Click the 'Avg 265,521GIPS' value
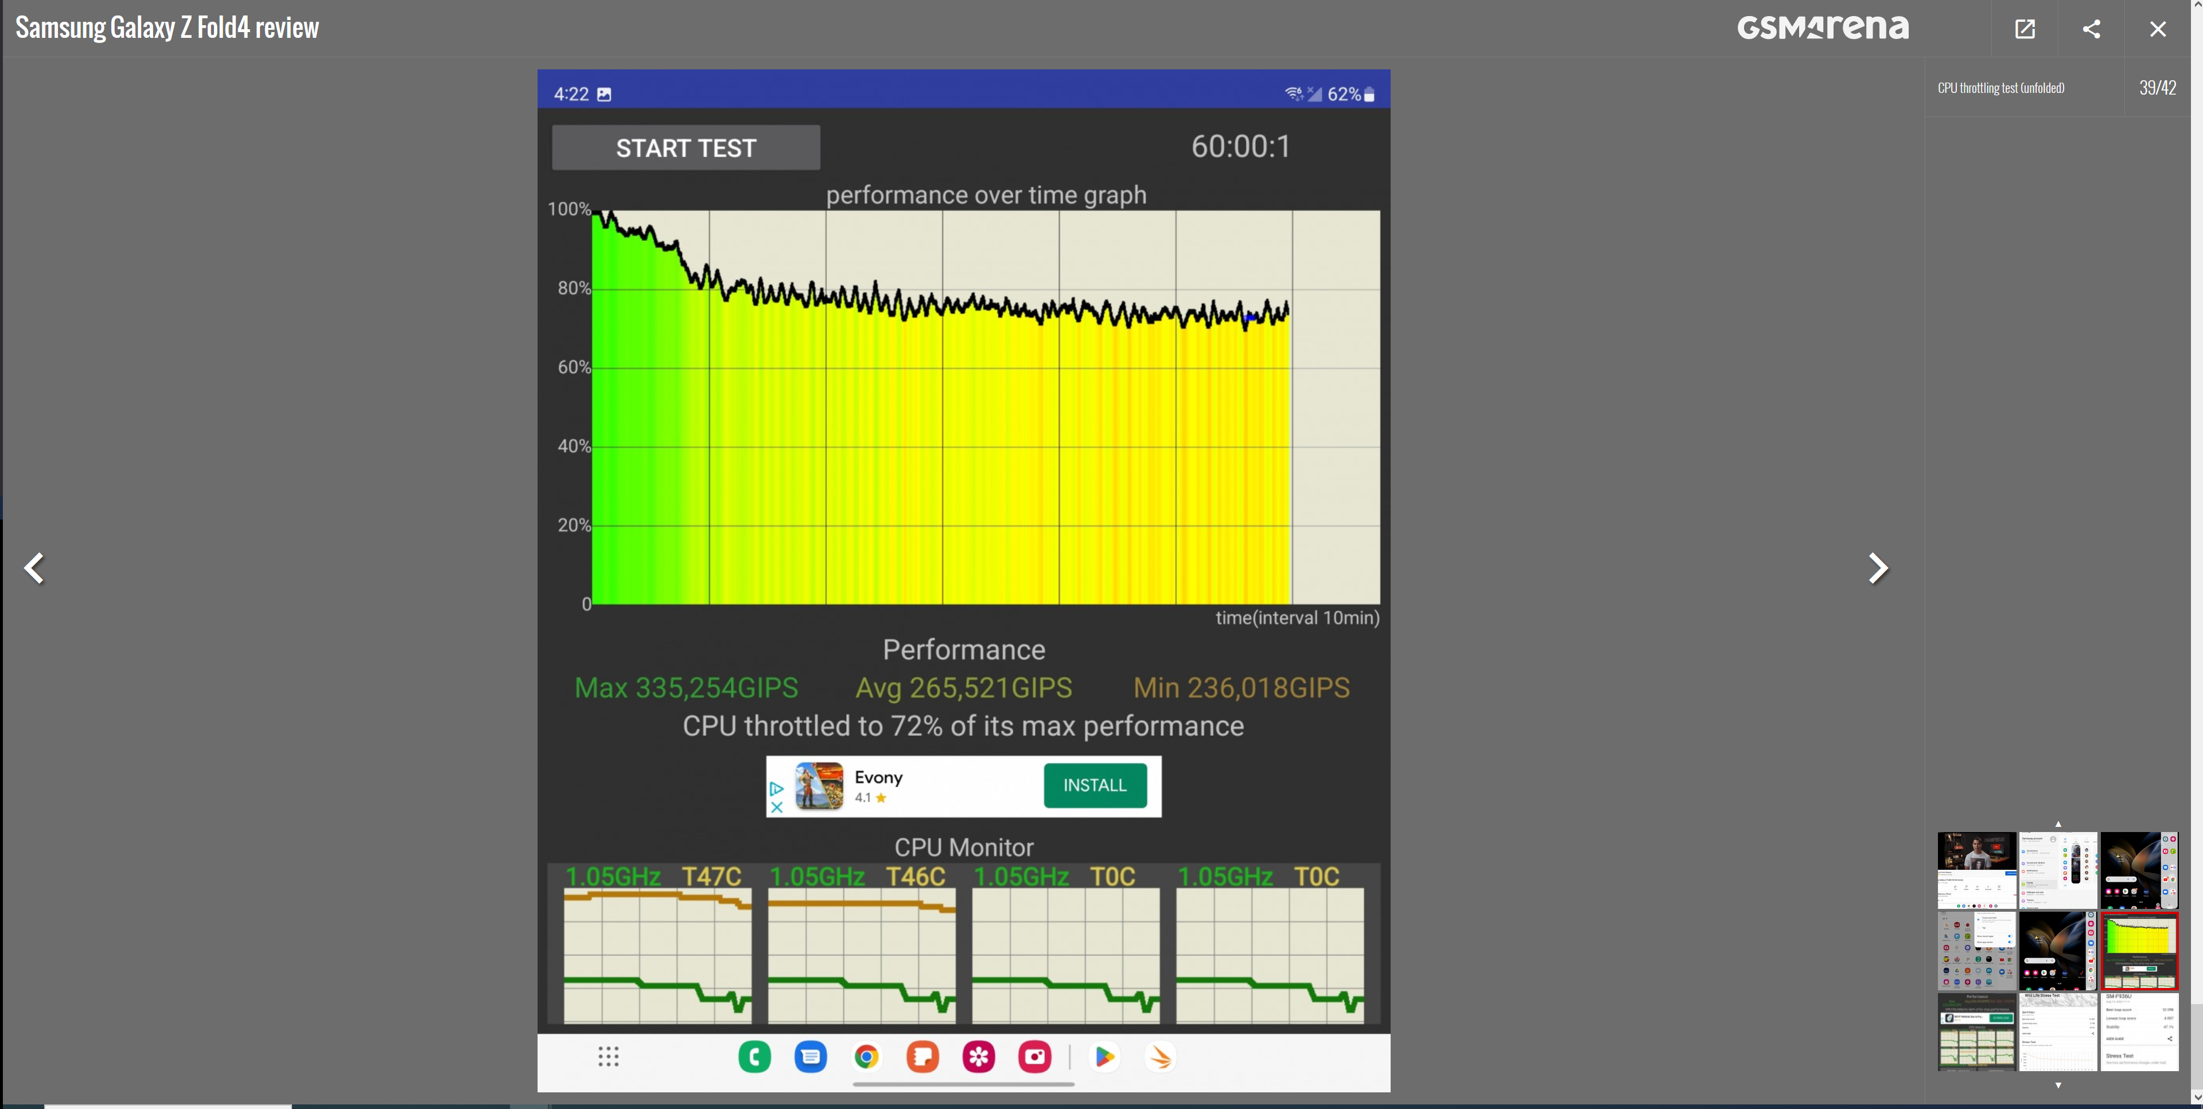2203x1109 pixels. [x=964, y=688]
